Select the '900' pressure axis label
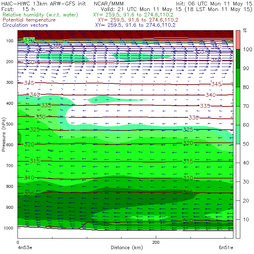The height and width of the screenshot is (254, 254). [10, 207]
